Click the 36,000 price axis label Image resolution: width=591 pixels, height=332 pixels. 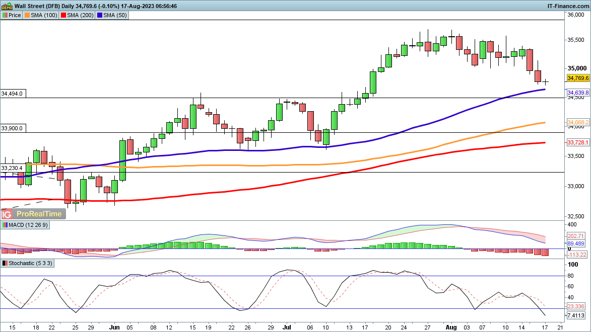pos(576,15)
